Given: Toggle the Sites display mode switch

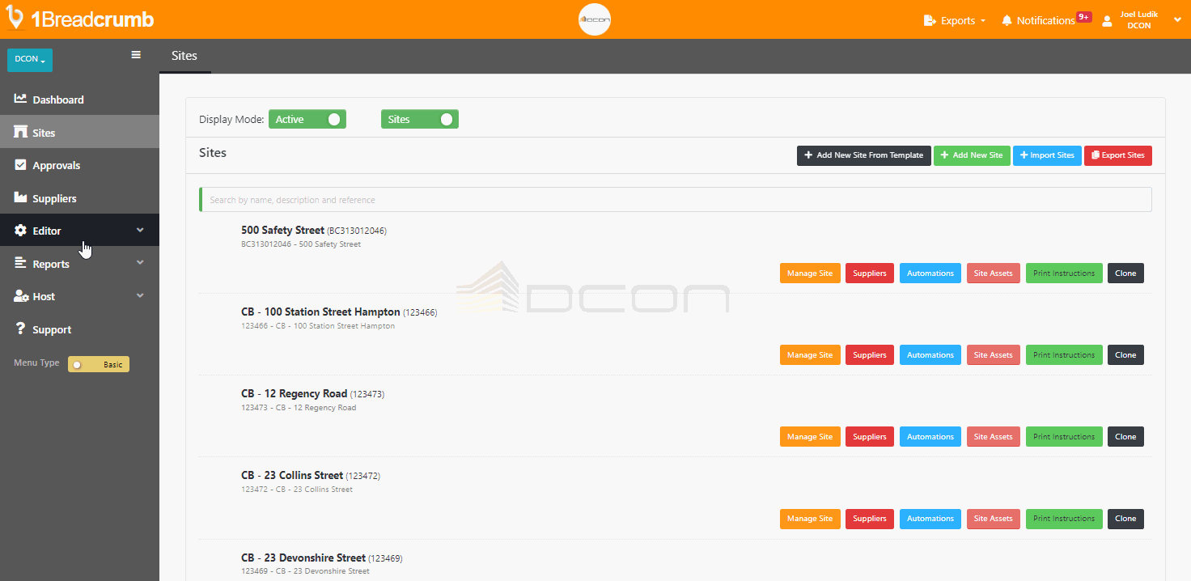Looking at the screenshot, I should pyautogui.click(x=419, y=119).
